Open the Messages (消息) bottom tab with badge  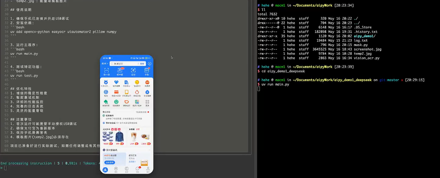137,170
